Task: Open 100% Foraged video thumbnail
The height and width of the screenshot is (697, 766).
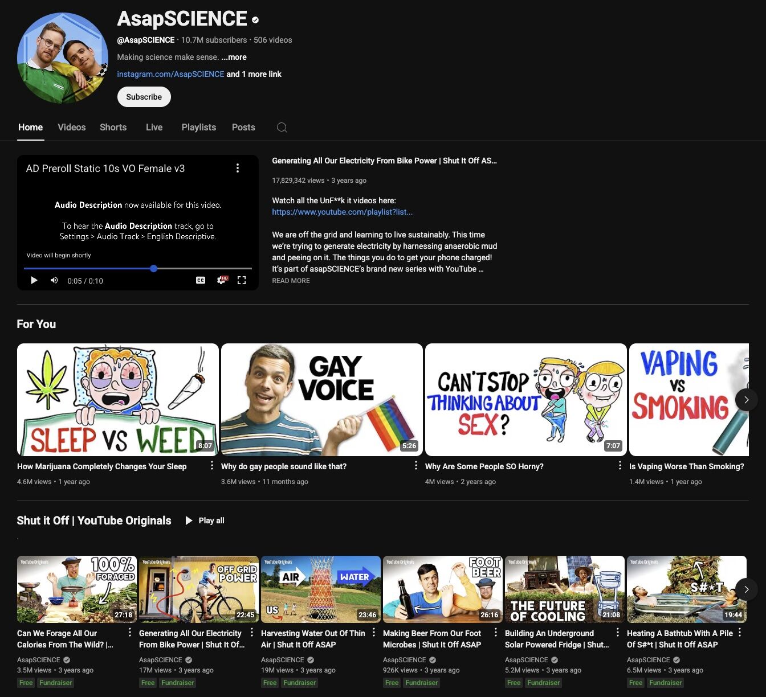Action: coord(77,589)
